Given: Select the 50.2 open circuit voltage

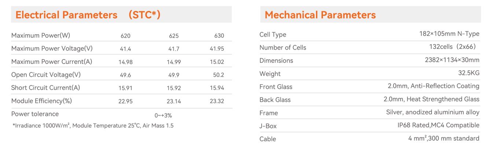Looking at the screenshot, I should [x=218, y=75].
